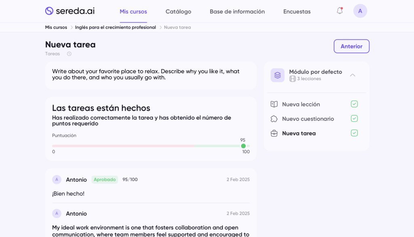Open the user profile avatar

(x=360, y=11)
